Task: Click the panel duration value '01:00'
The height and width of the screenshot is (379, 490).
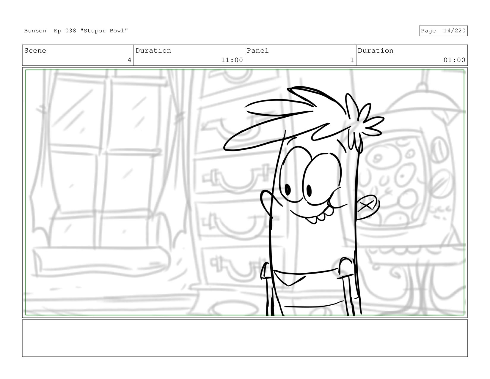Action: pyautogui.click(x=454, y=60)
